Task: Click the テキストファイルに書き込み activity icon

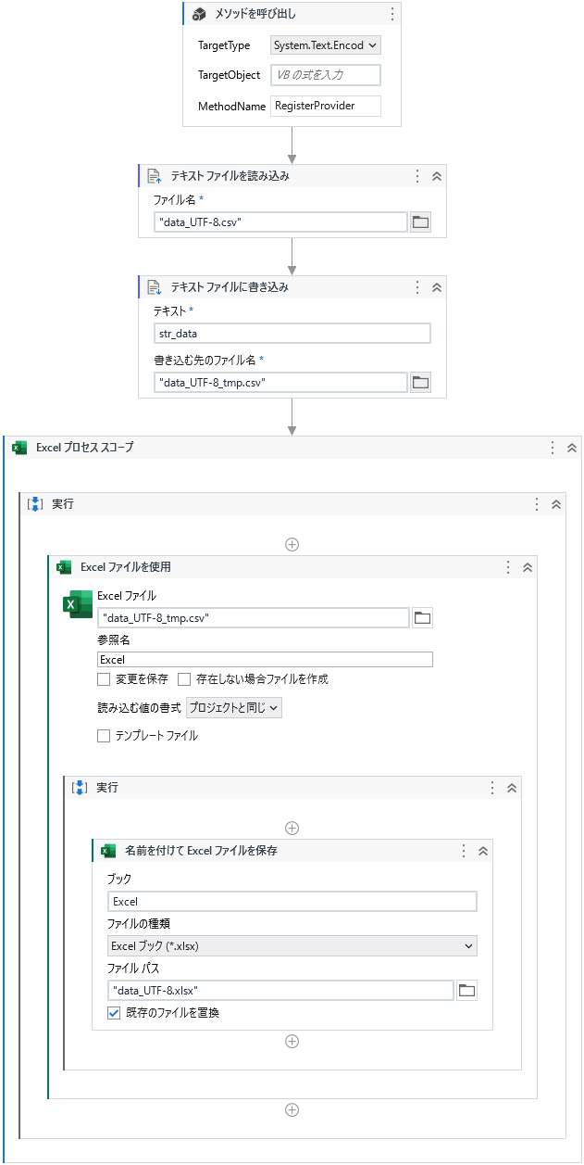Action: [x=155, y=287]
